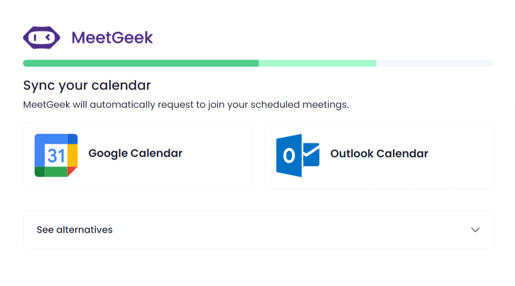Click the unfilled gray end of progress bar
Viewport: 515px width, 286px height.
435,63
